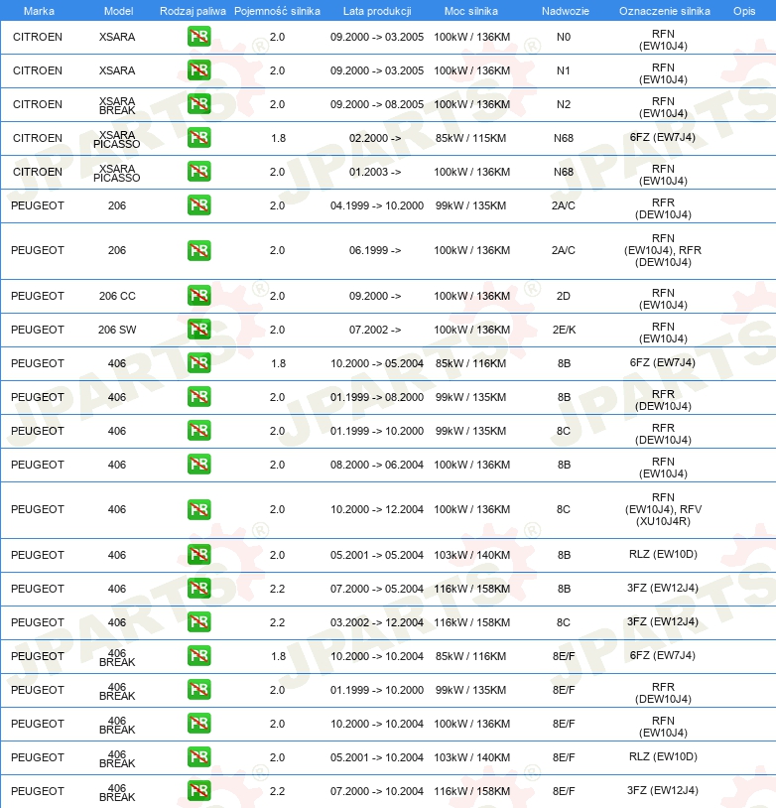Select the 'N2' body code cell
776x808 pixels.
coord(564,104)
